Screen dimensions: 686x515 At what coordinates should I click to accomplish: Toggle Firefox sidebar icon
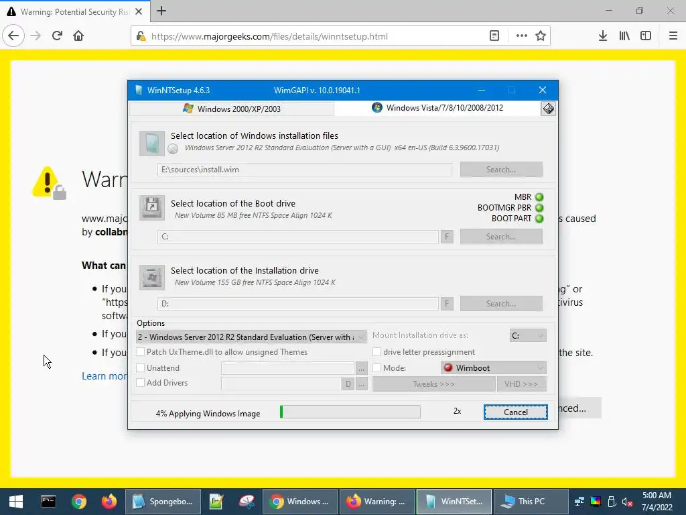pyautogui.click(x=646, y=36)
